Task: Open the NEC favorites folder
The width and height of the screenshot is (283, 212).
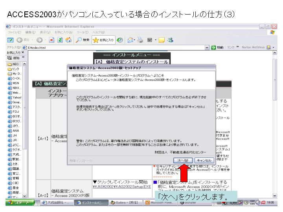Action: (x=13, y=64)
